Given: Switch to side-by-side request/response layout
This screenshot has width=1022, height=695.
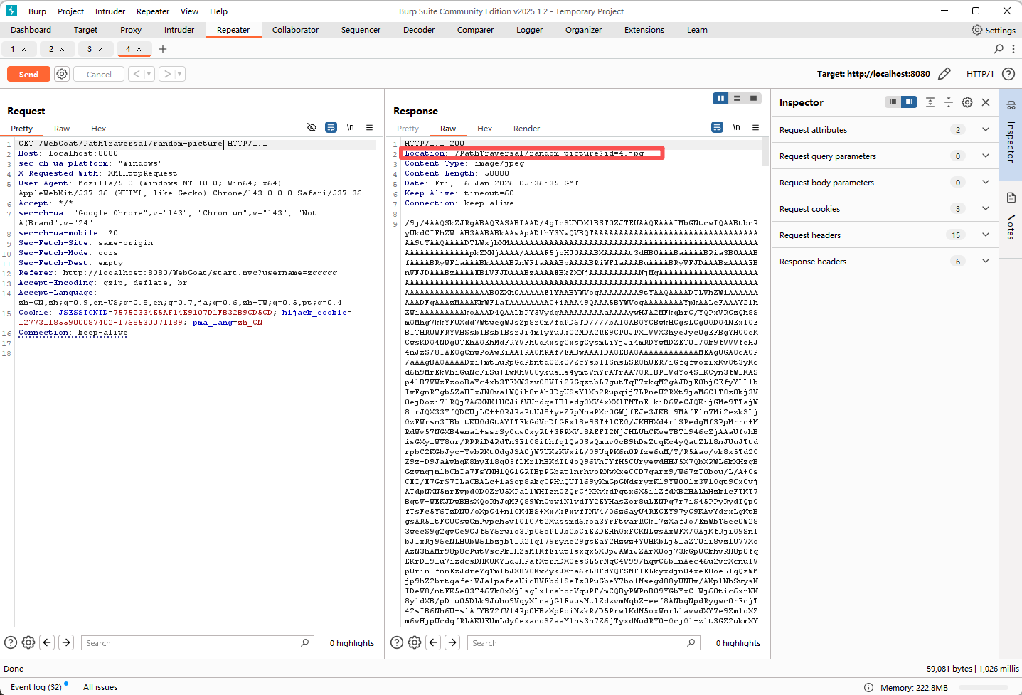Looking at the screenshot, I should [720, 99].
